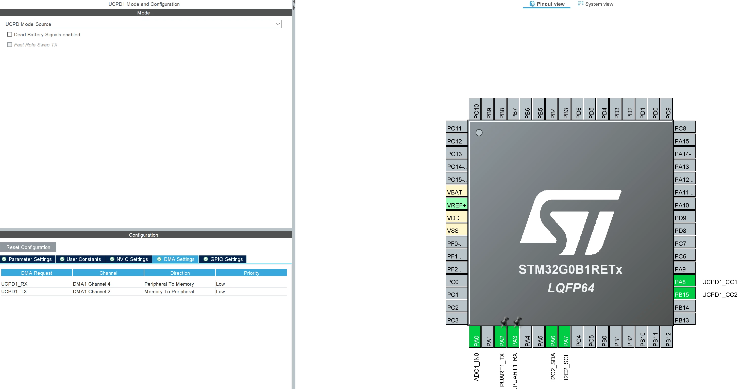Image resolution: width=756 pixels, height=389 pixels.
Task: Select pin PA1 on the bottom row
Action: (x=488, y=337)
